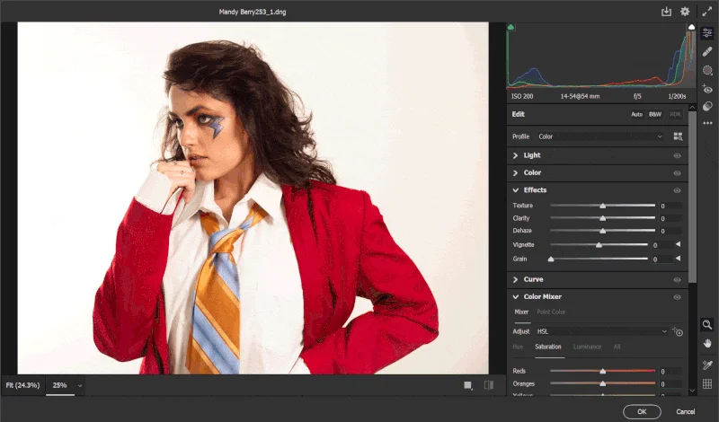Click the Auto button
This screenshot has width=719, height=422.
click(636, 115)
